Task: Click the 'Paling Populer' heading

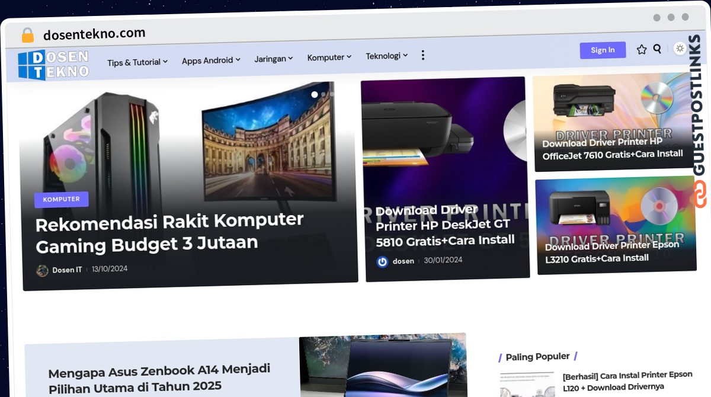Action: coord(537,357)
